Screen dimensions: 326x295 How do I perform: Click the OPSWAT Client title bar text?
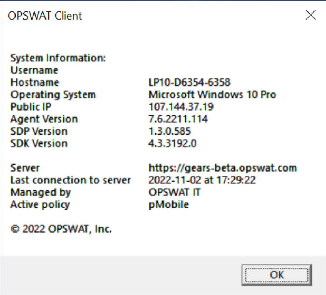45,16
